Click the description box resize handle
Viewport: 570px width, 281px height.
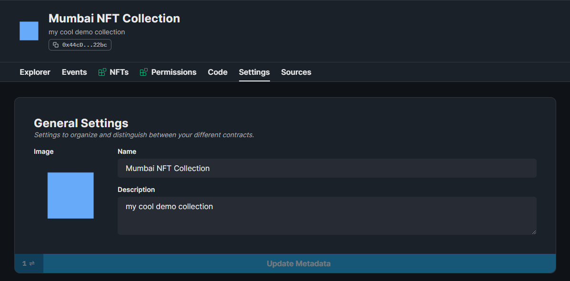pos(533,231)
